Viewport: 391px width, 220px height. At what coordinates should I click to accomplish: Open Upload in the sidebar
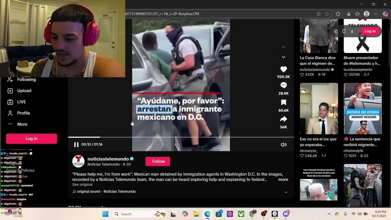pyautogui.click(x=20, y=91)
